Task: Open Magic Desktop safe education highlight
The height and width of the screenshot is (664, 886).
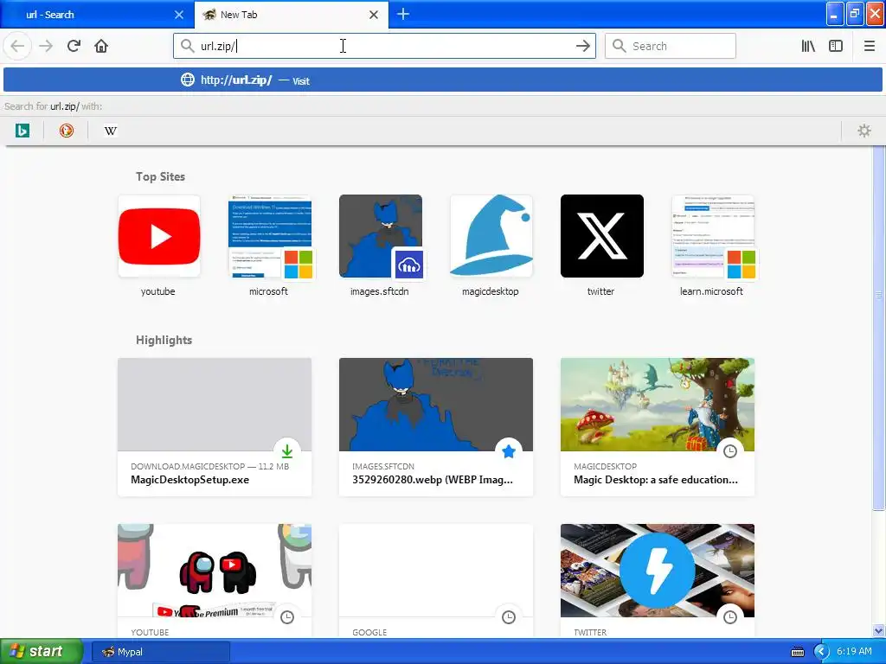Action: click(x=658, y=427)
